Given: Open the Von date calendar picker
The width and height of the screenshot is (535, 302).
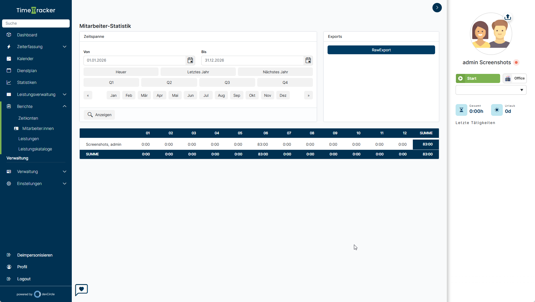Looking at the screenshot, I should pyautogui.click(x=190, y=60).
